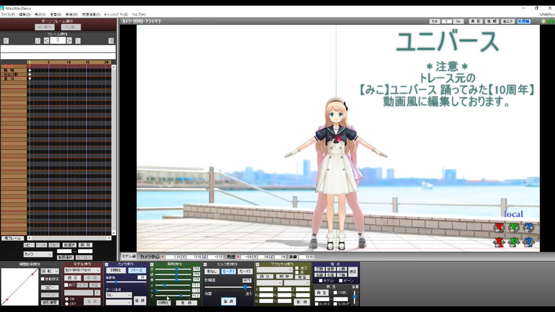Image resolution: width=555 pixels, height=312 pixels.
Task: Toggle accessory 影 checkbox
Action: 297,273
